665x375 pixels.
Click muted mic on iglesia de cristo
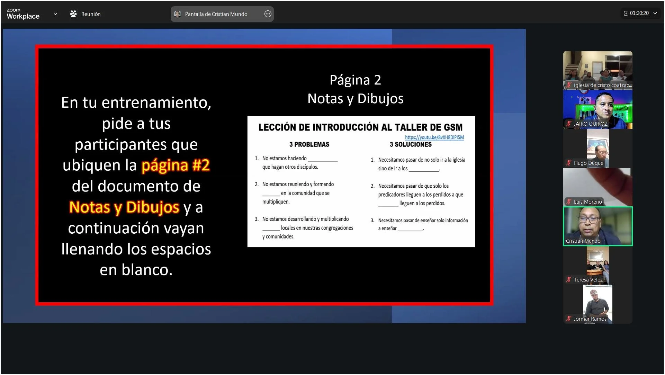tap(568, 85)
